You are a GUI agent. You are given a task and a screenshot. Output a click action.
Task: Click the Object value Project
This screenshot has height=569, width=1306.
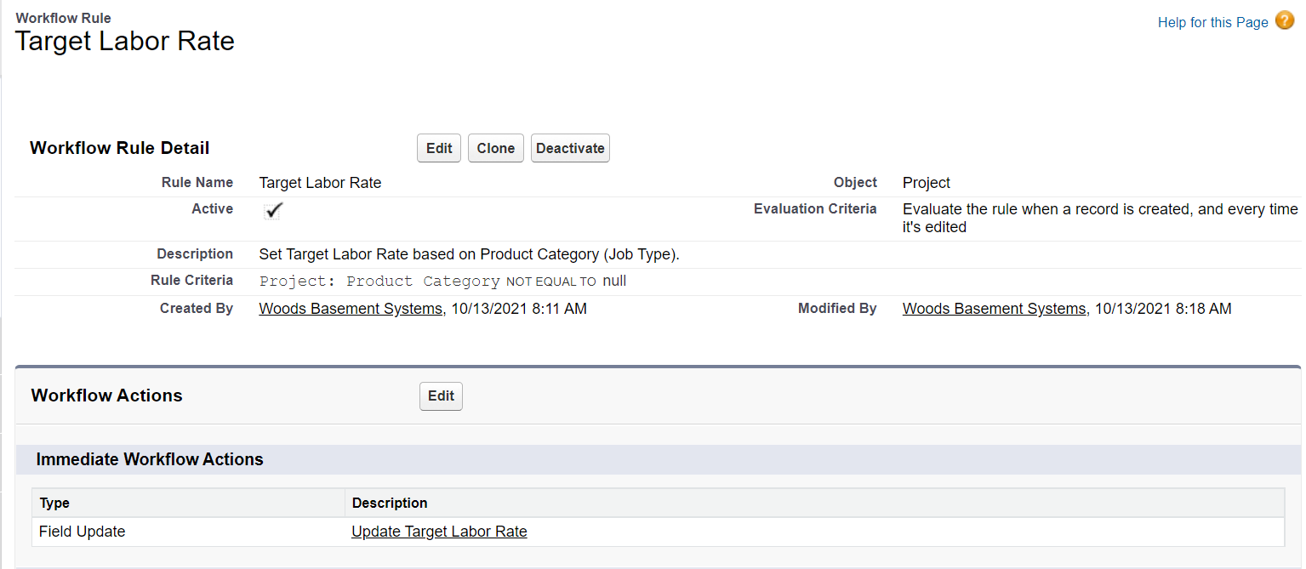pyautogui.click(x=927, y=183)
